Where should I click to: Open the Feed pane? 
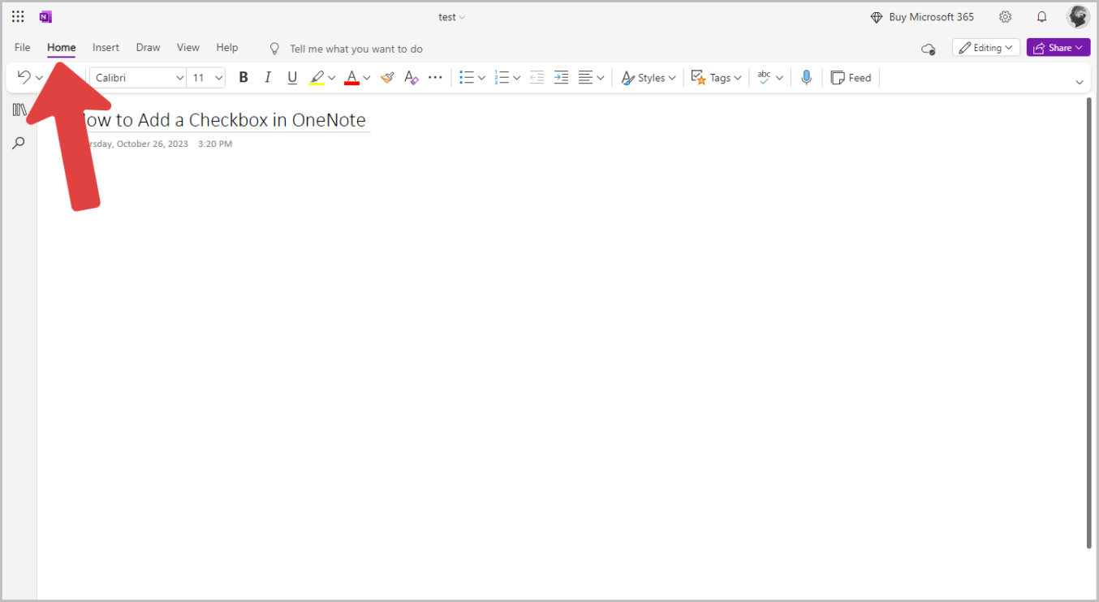click(x=851, y=78)
